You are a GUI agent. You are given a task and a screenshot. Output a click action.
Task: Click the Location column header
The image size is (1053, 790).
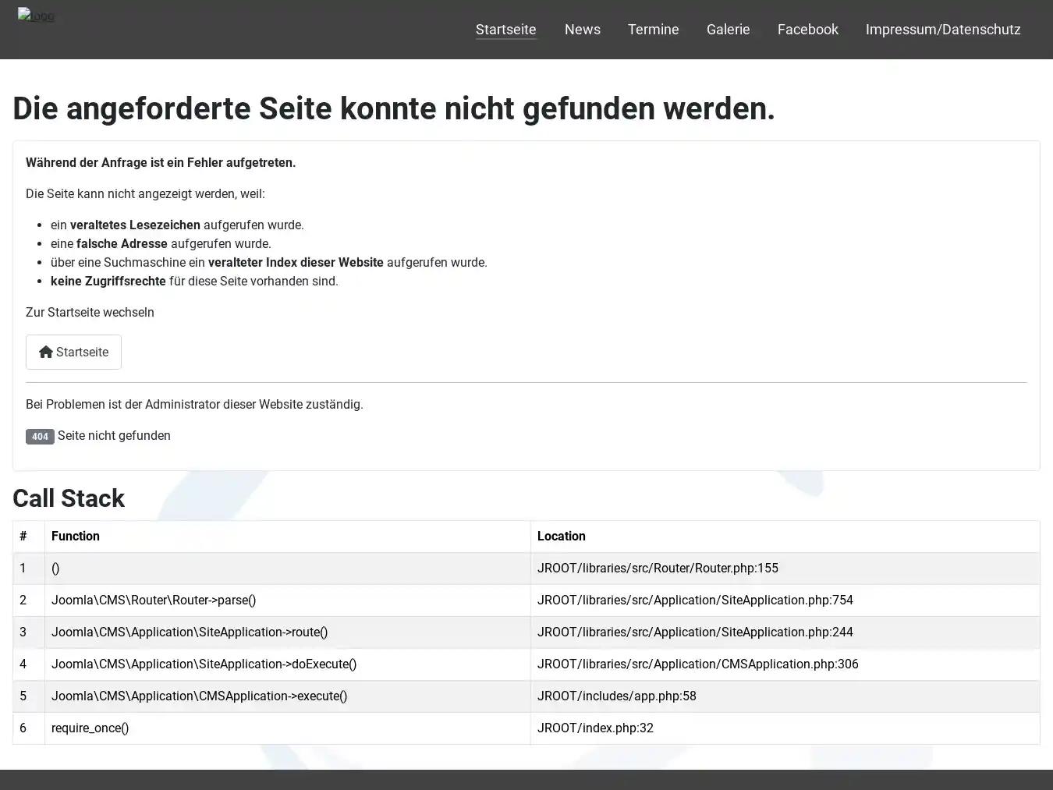pos(562,536)
